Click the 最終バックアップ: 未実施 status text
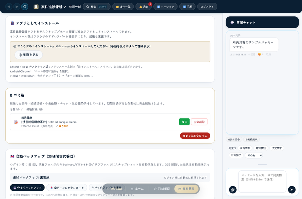The height and width of the screenshot is (199, 302). pos(31,177)
